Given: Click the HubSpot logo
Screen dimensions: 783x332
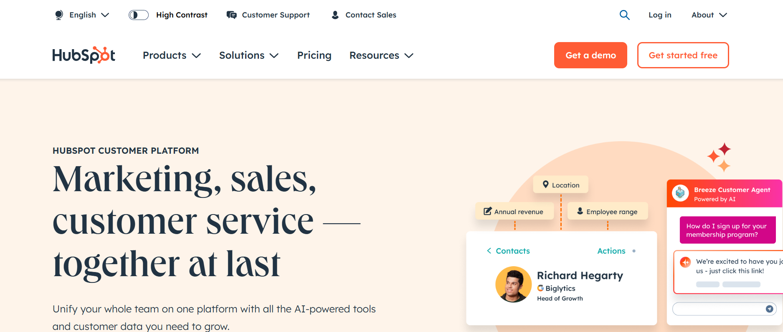Looking at the screenshot, I should click(84, 55).
